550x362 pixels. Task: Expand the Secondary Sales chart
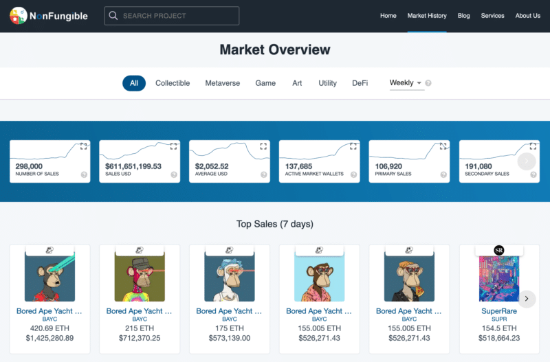pyautogui.click(x=533, y=146)
